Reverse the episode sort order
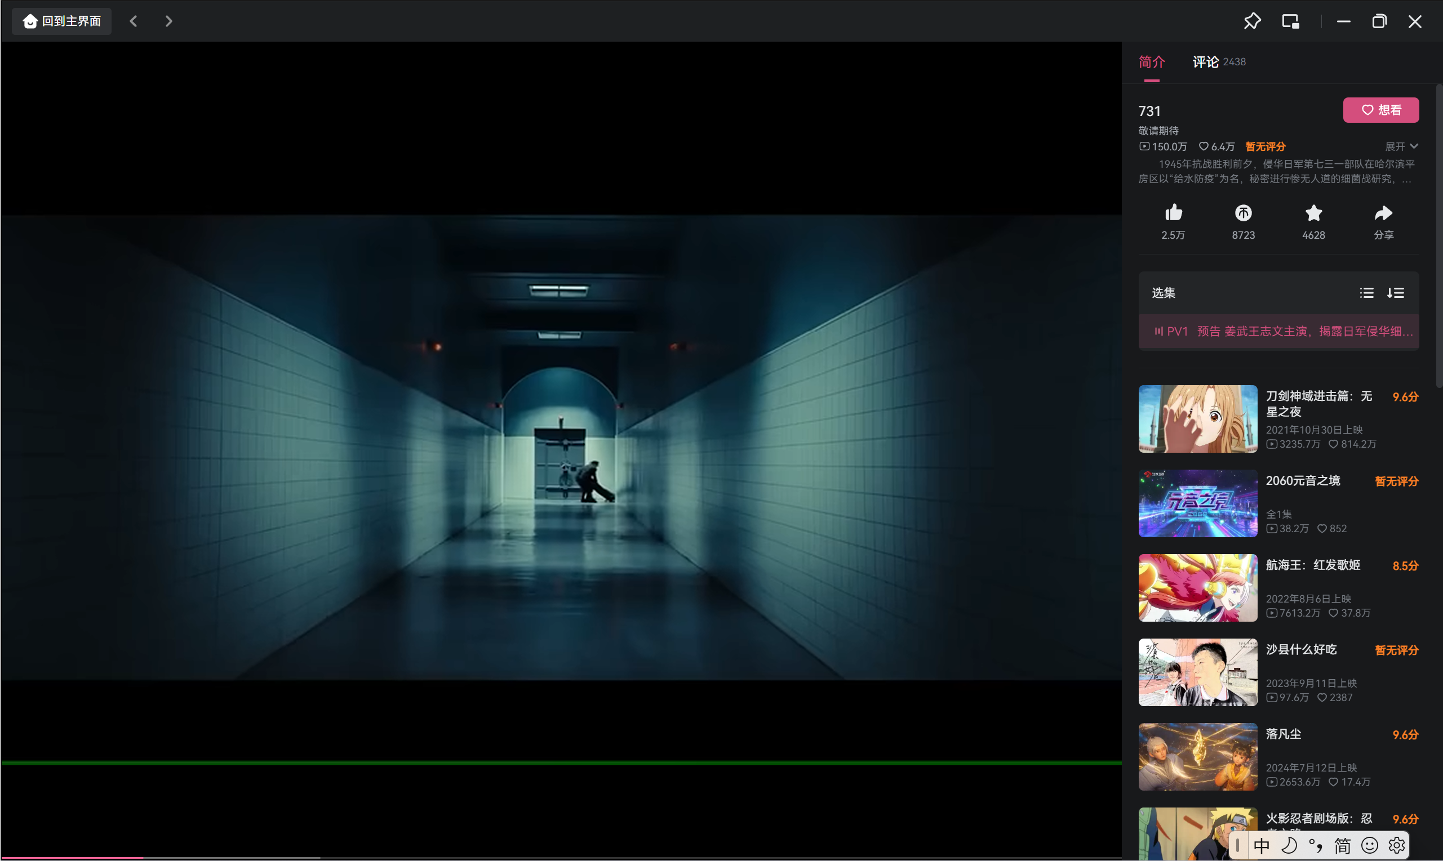 click(x=1396, y=293)
